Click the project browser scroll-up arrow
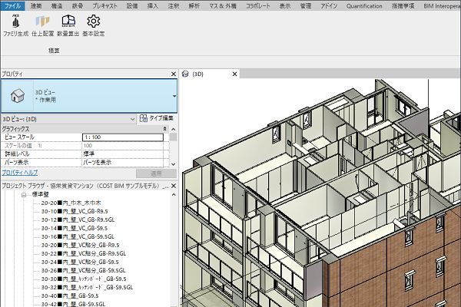 (174, 195)
